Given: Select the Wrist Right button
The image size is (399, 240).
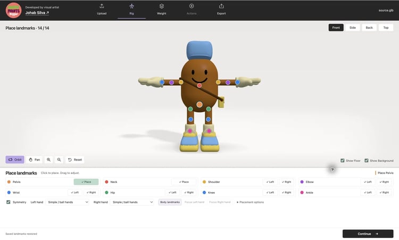Looking at the screenshot, I should [x=91, y=193].
